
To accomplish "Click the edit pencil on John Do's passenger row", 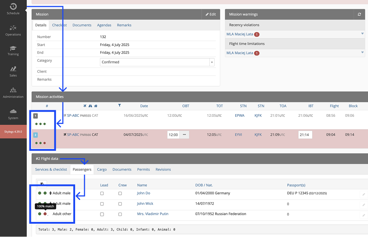I will (x=364, y=193).
